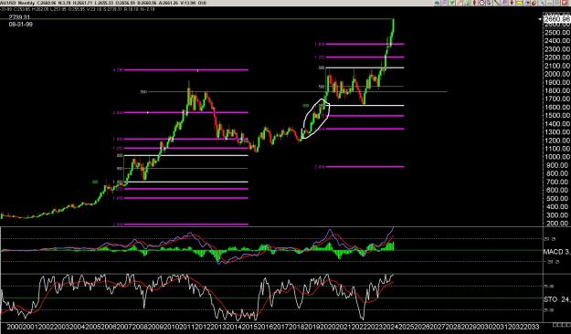Click the 1000.00 price axis label
Screen dimensions: 571x334
tap(557, 157)
